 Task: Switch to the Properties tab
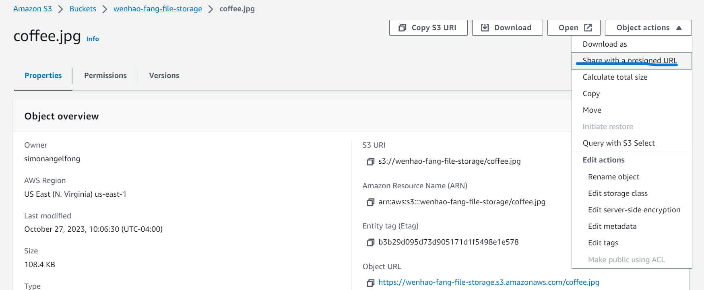point(43,76)
